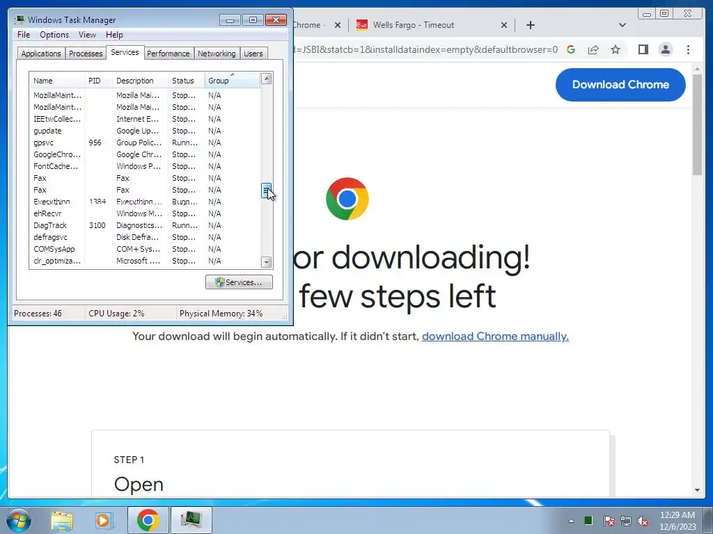Click the Action Center flag tray icon
Image resolution: width=713 pixels, height=534 pixels.
tap(609, 521)
